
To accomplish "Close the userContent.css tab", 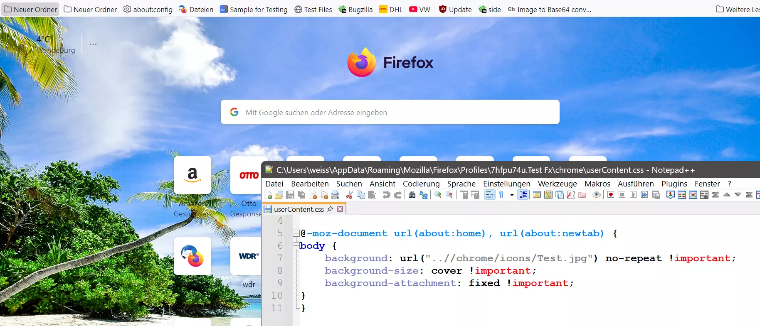I will tap(340, 209).
